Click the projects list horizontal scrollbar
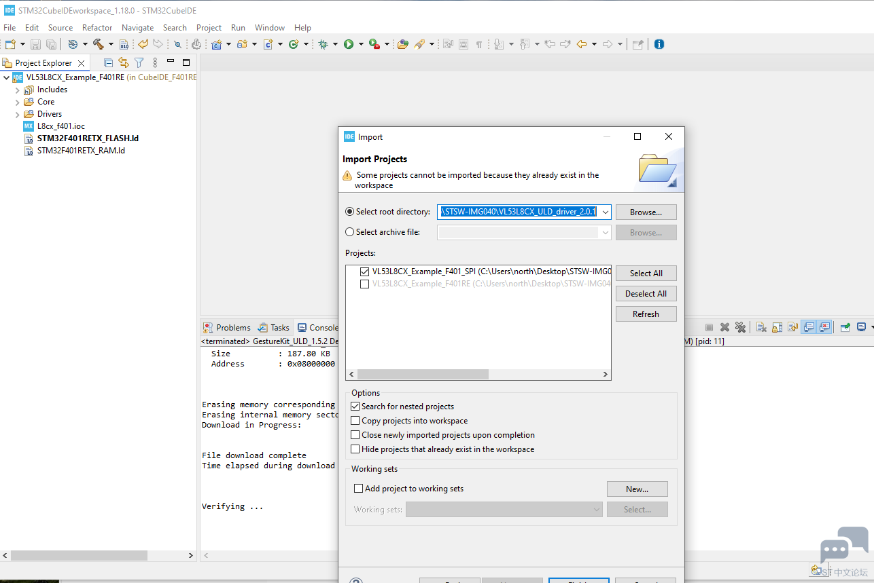The width and height of the screenshot is (874, 583). pyautogui.click(x=423, y=375)
